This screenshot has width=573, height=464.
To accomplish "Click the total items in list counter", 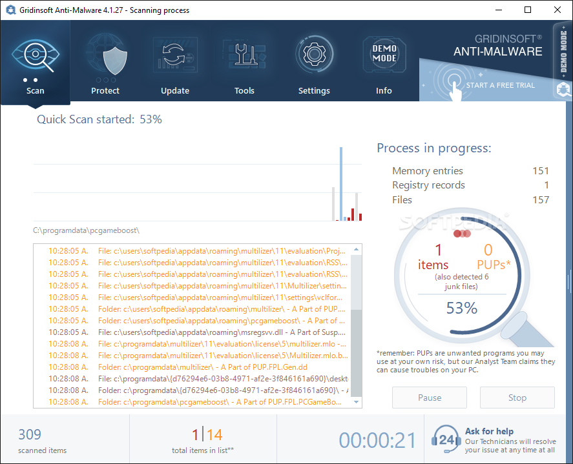I will [203, 440].
